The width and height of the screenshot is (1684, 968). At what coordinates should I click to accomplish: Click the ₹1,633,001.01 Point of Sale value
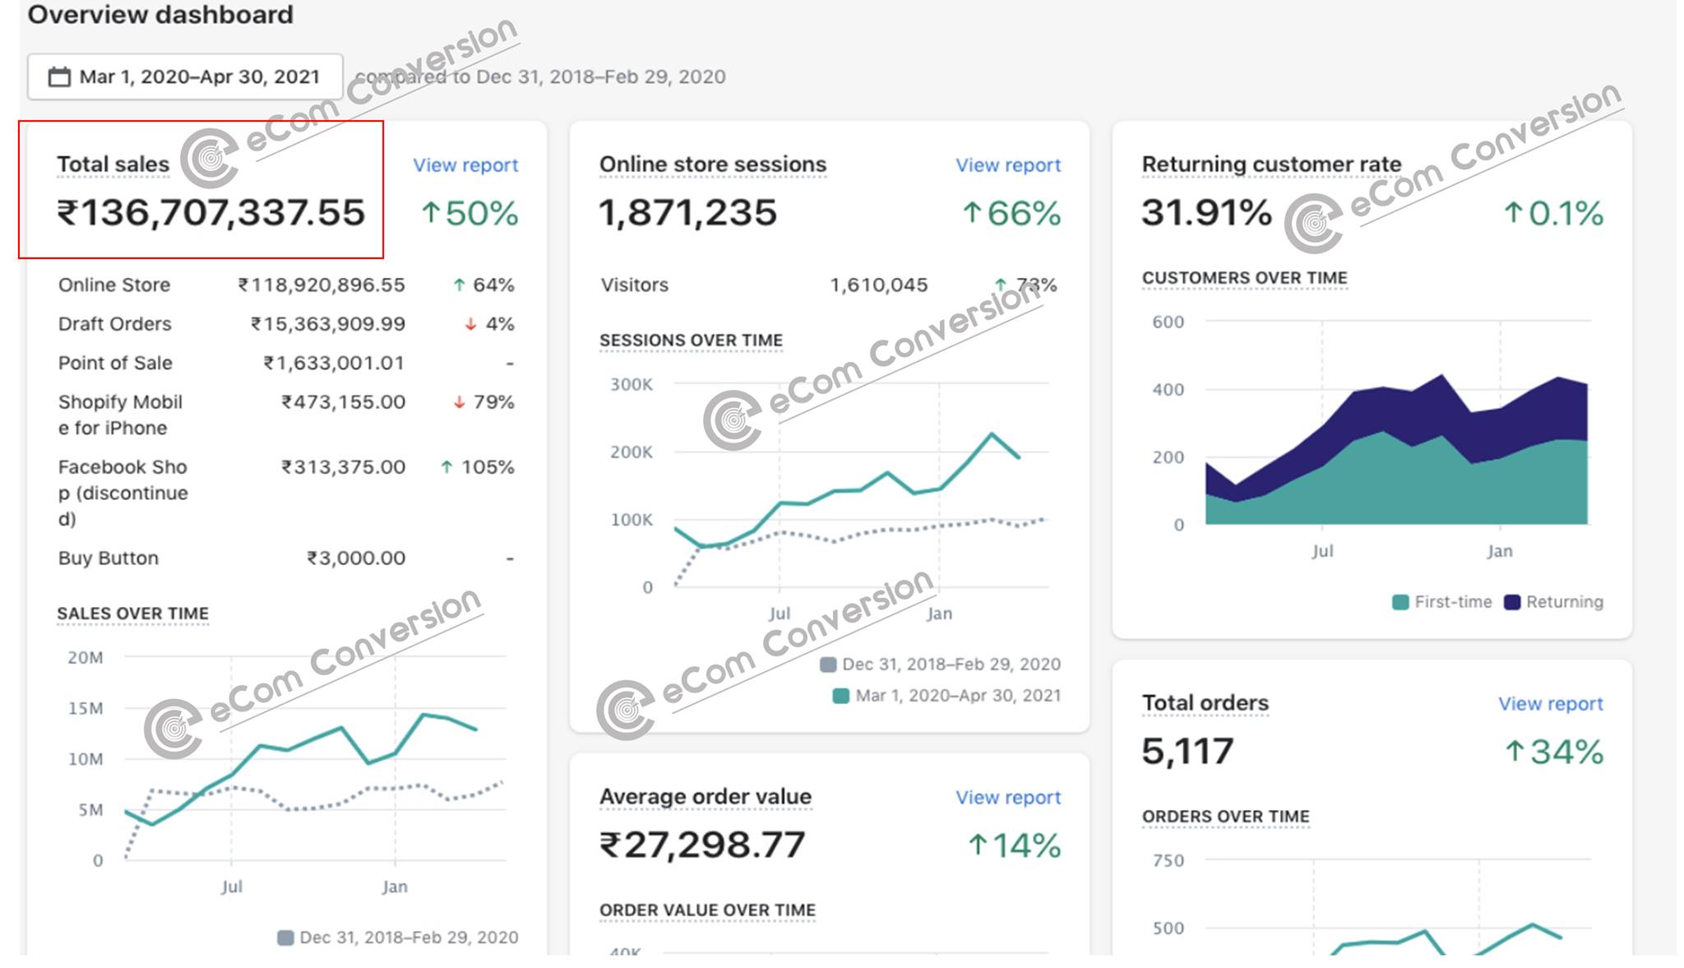pos(334,364)
